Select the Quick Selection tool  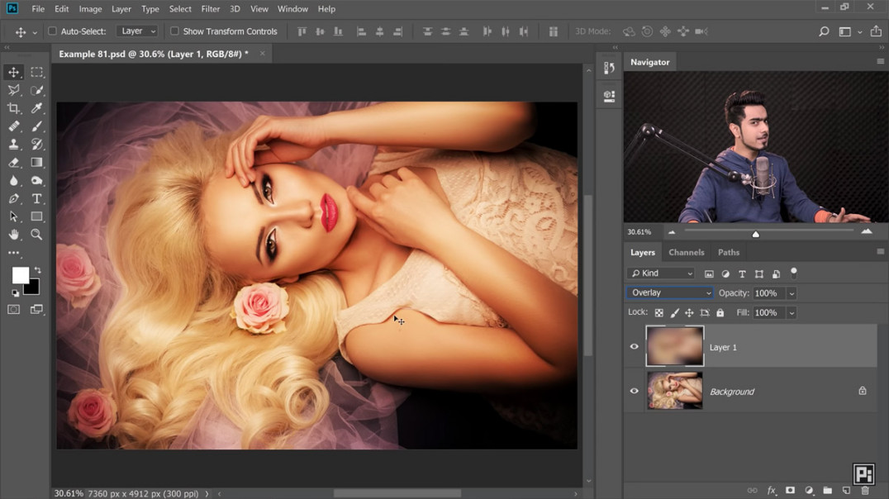pyautogui.click(x=37, y=90)
